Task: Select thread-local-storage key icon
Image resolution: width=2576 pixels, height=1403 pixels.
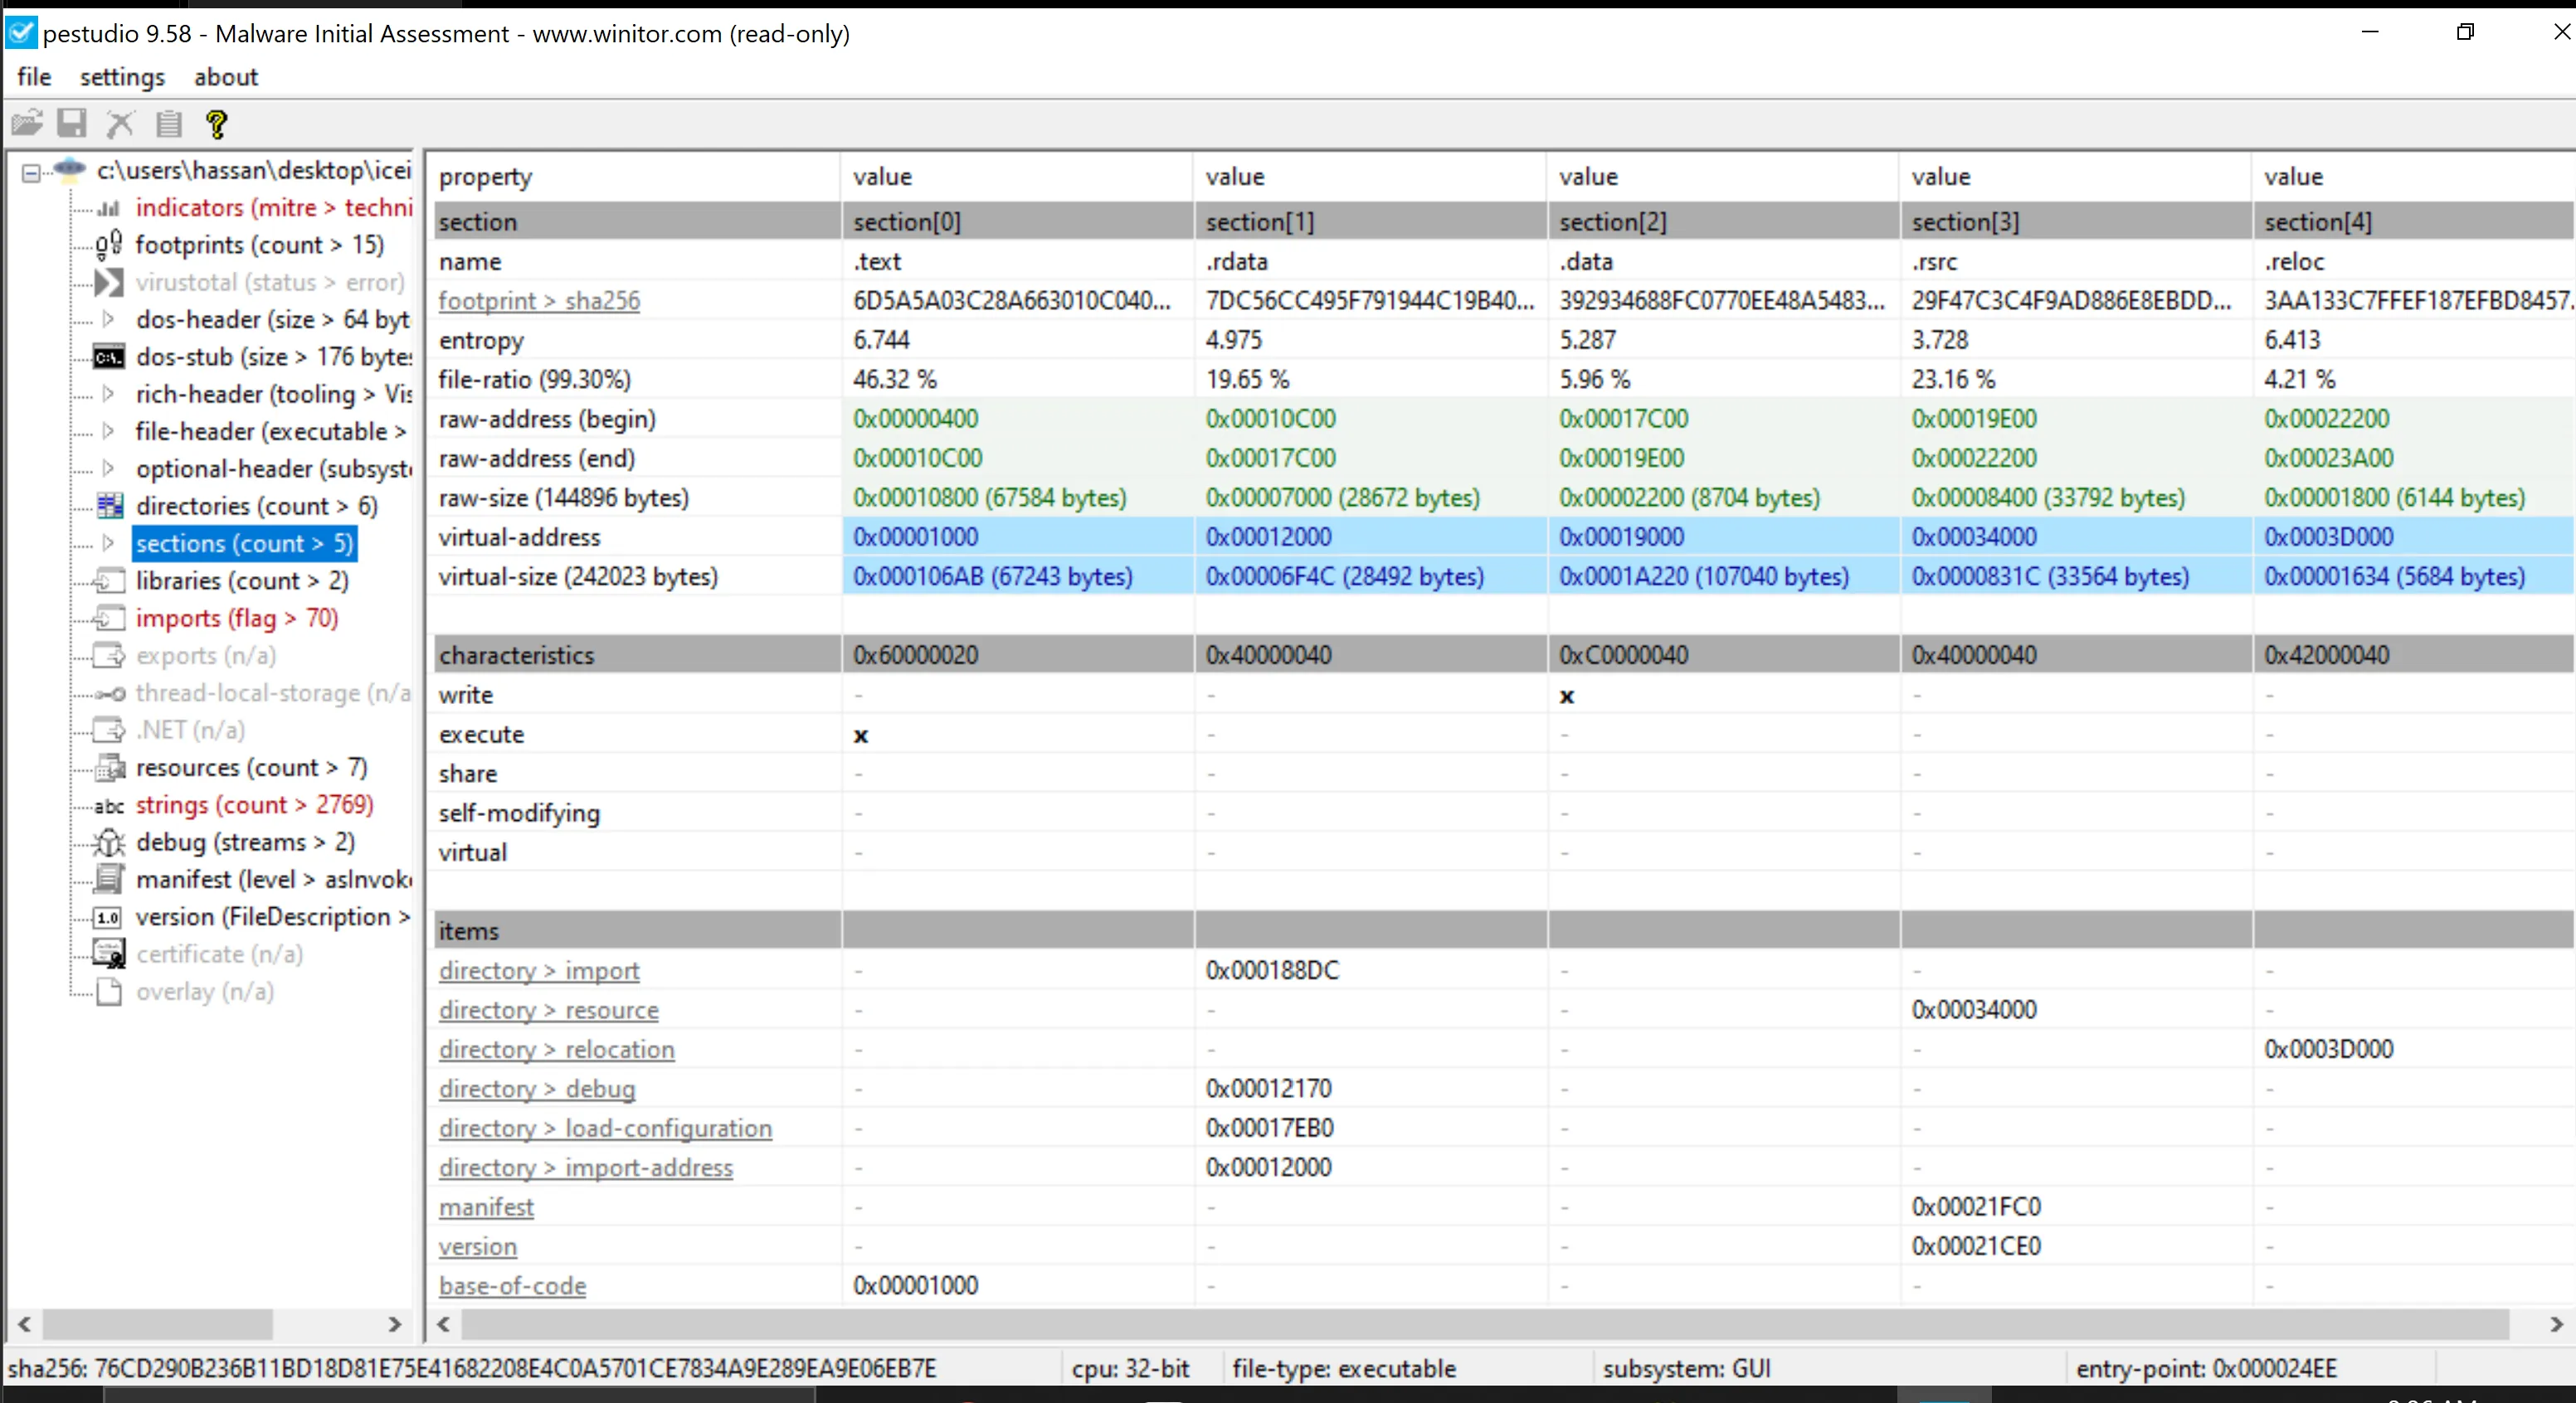Action: coord(109,693)
